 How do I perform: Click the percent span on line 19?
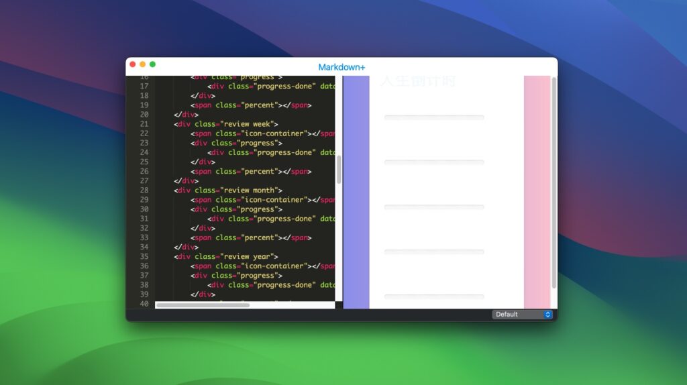click(251, 105)
